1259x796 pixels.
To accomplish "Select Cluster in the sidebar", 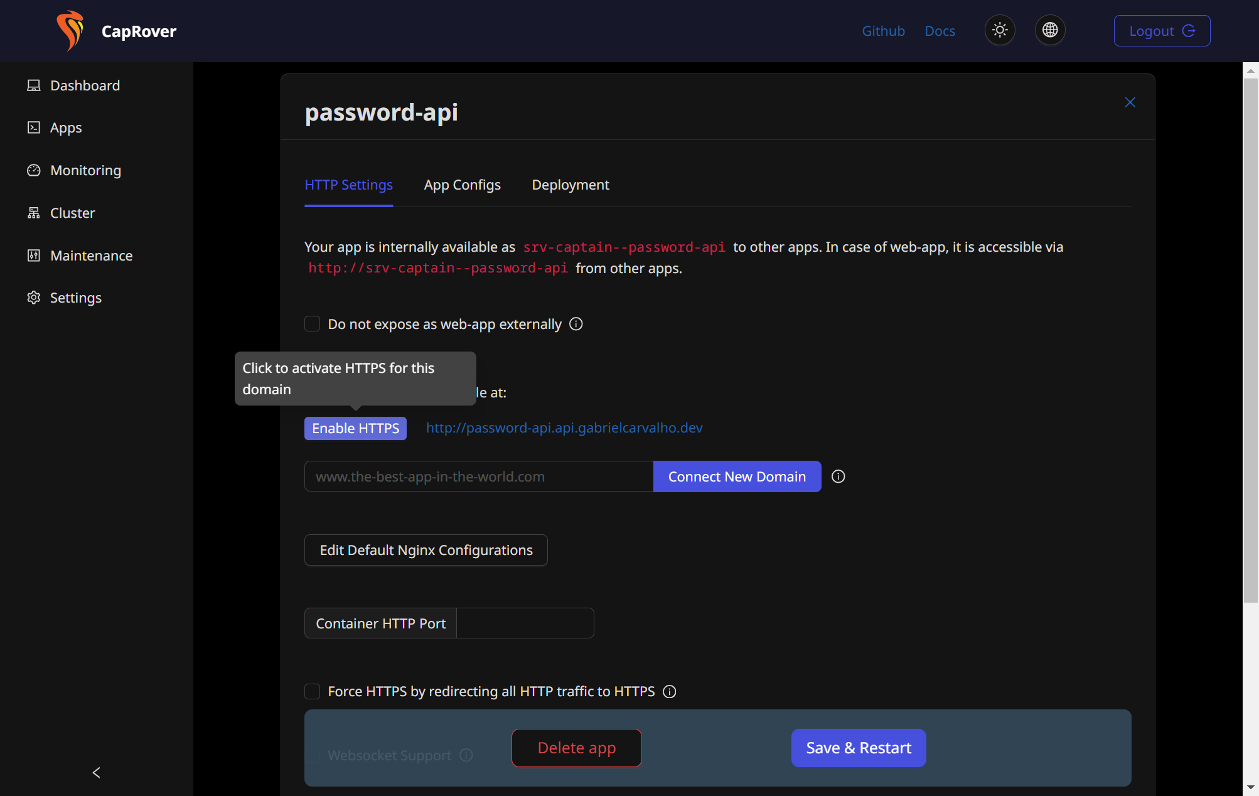I will point(72,213).
